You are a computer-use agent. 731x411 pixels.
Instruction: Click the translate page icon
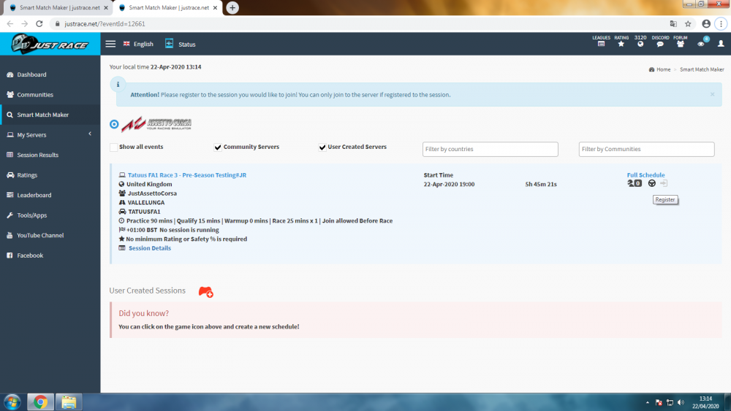pos(673,24)
